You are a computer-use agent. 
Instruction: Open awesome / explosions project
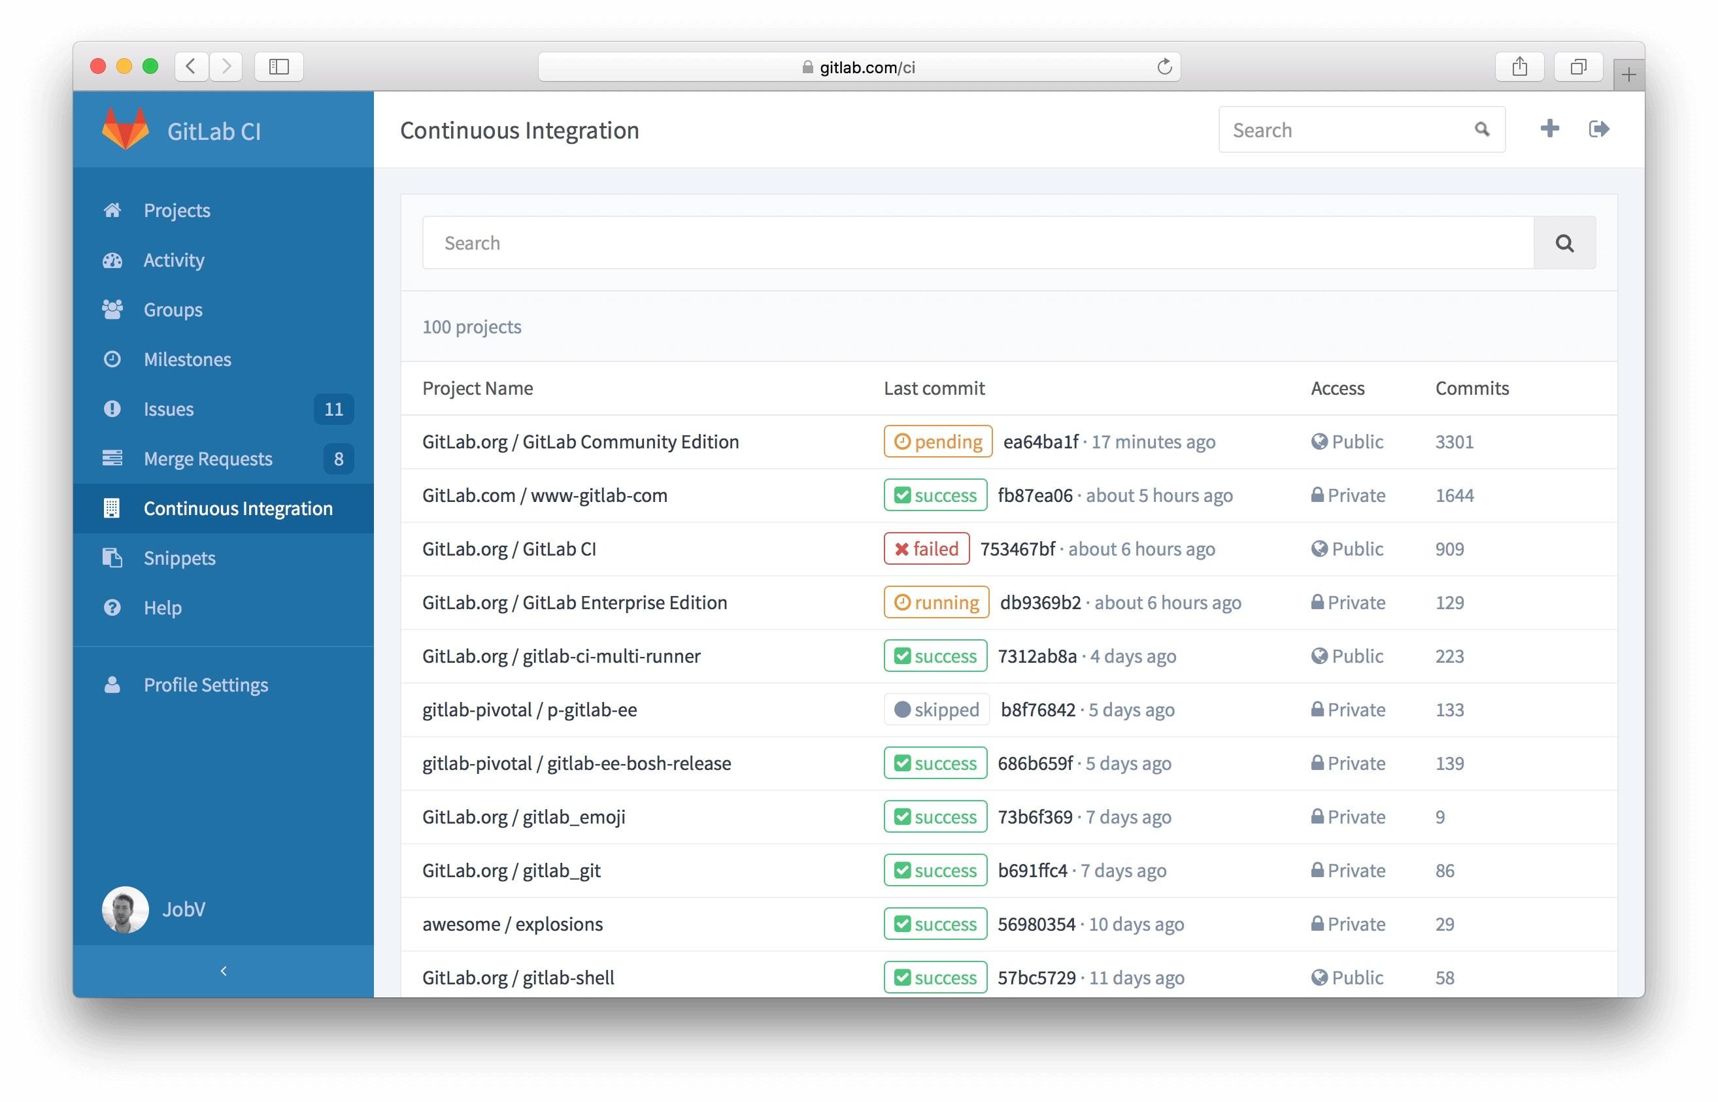pyautogui.click(x=513, y=924)
